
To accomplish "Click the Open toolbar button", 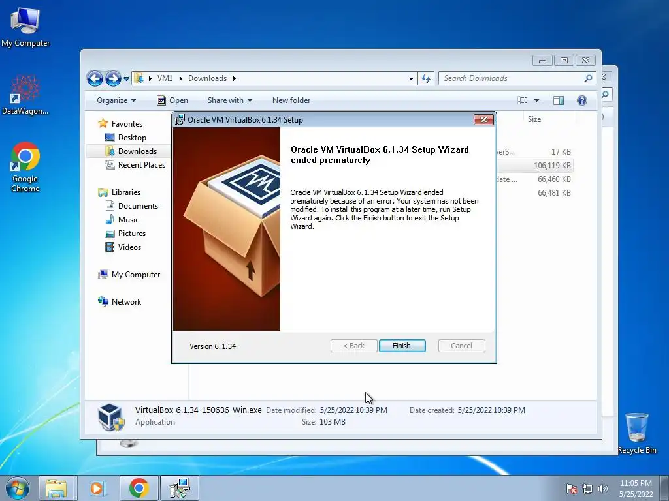I will 172,100.
